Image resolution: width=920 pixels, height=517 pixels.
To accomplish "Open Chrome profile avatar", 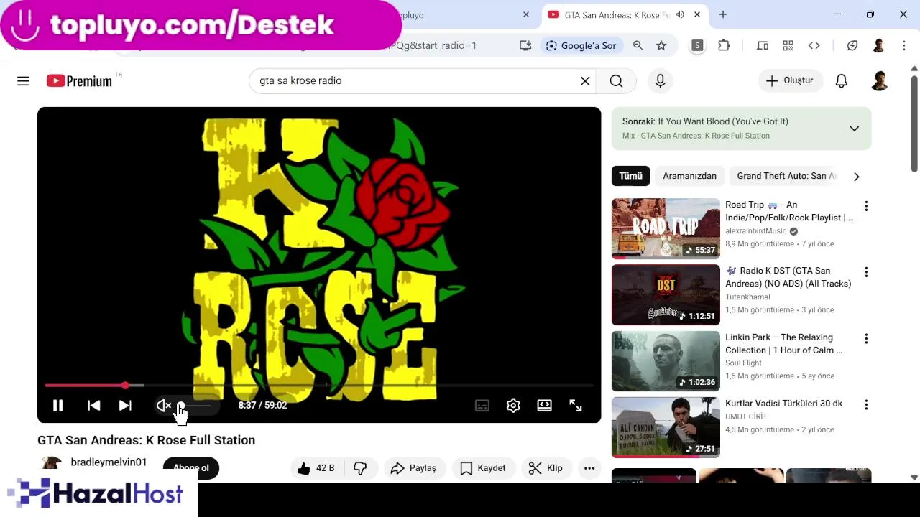I will (x=878, y=45).
